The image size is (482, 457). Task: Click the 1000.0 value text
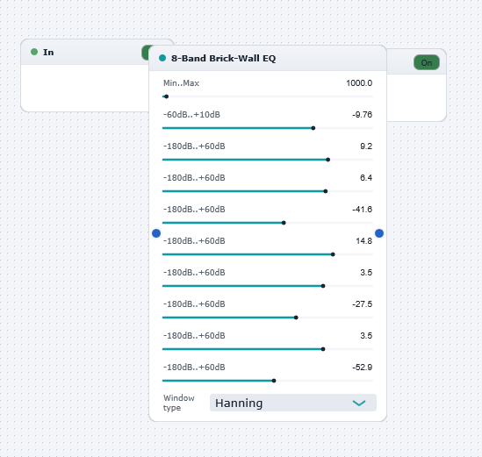tap(359, 83)
